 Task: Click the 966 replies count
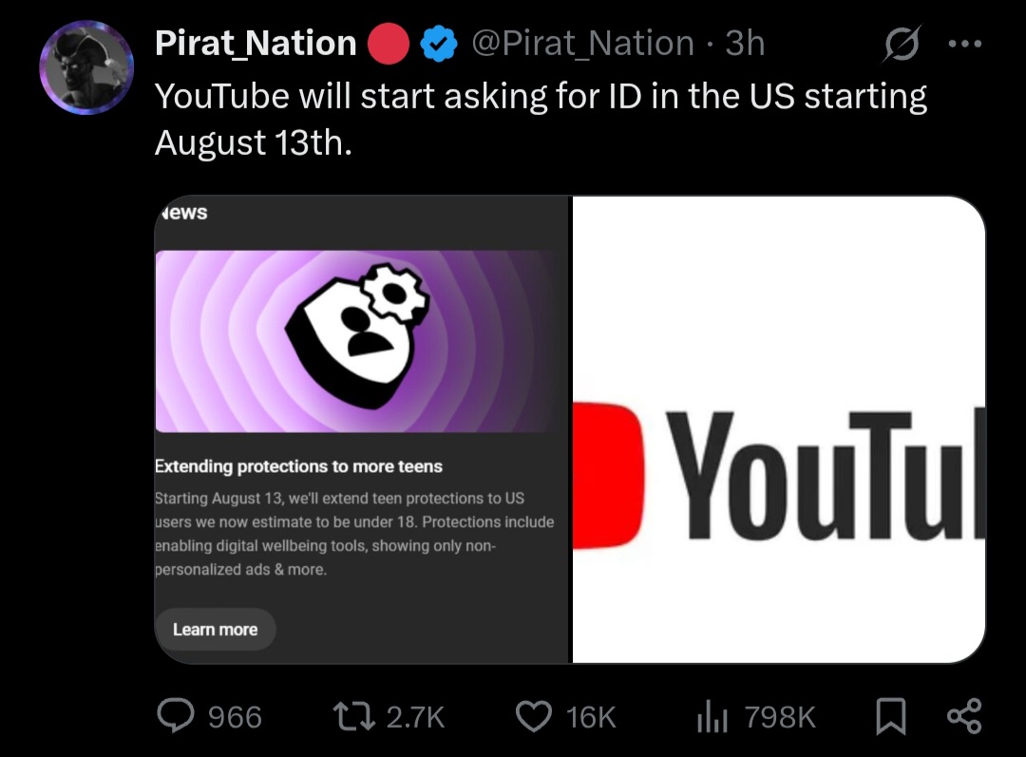tap(235, 716)
